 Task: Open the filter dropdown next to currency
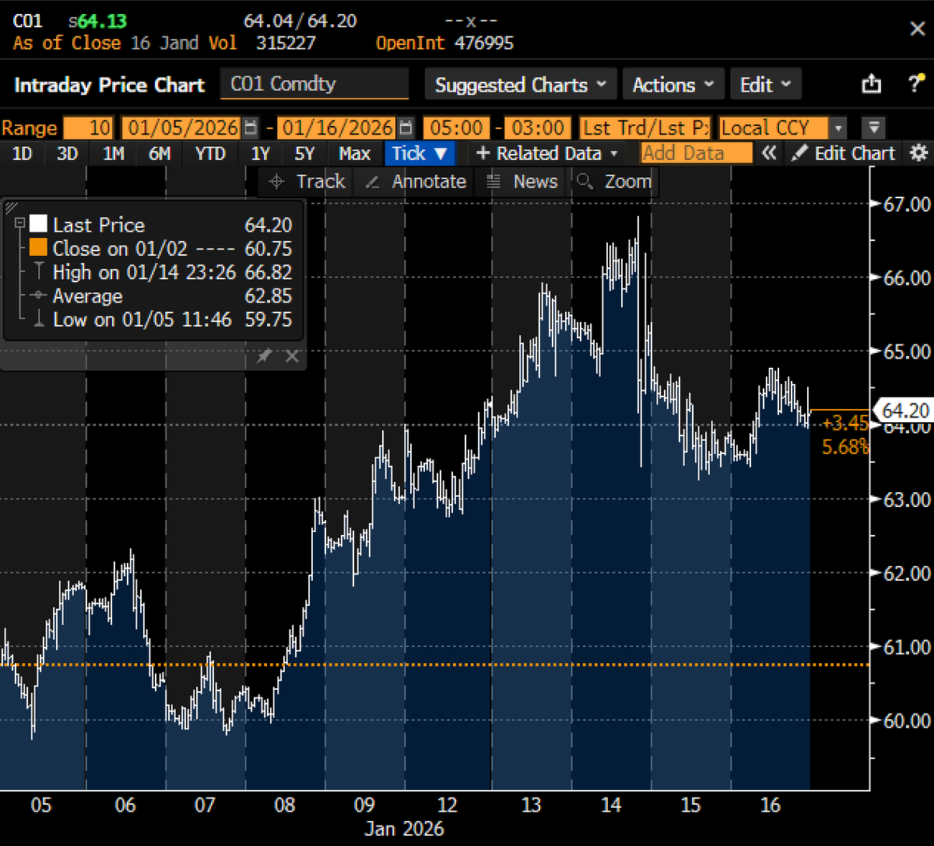pyautogui.click(x=874, y=128)
